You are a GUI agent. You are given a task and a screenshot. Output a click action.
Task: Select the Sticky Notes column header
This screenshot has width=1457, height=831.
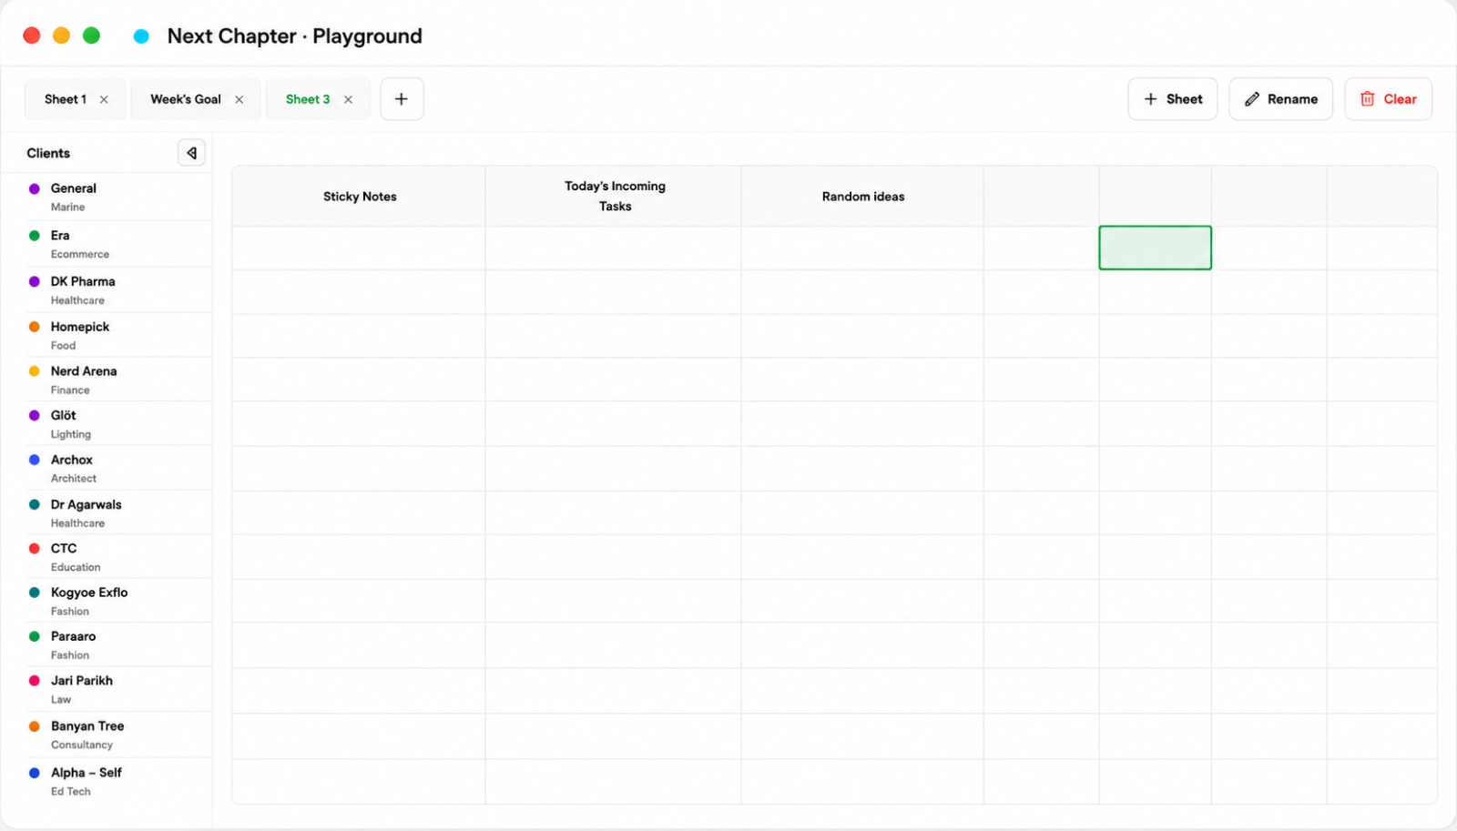click(x=359, y=196)
